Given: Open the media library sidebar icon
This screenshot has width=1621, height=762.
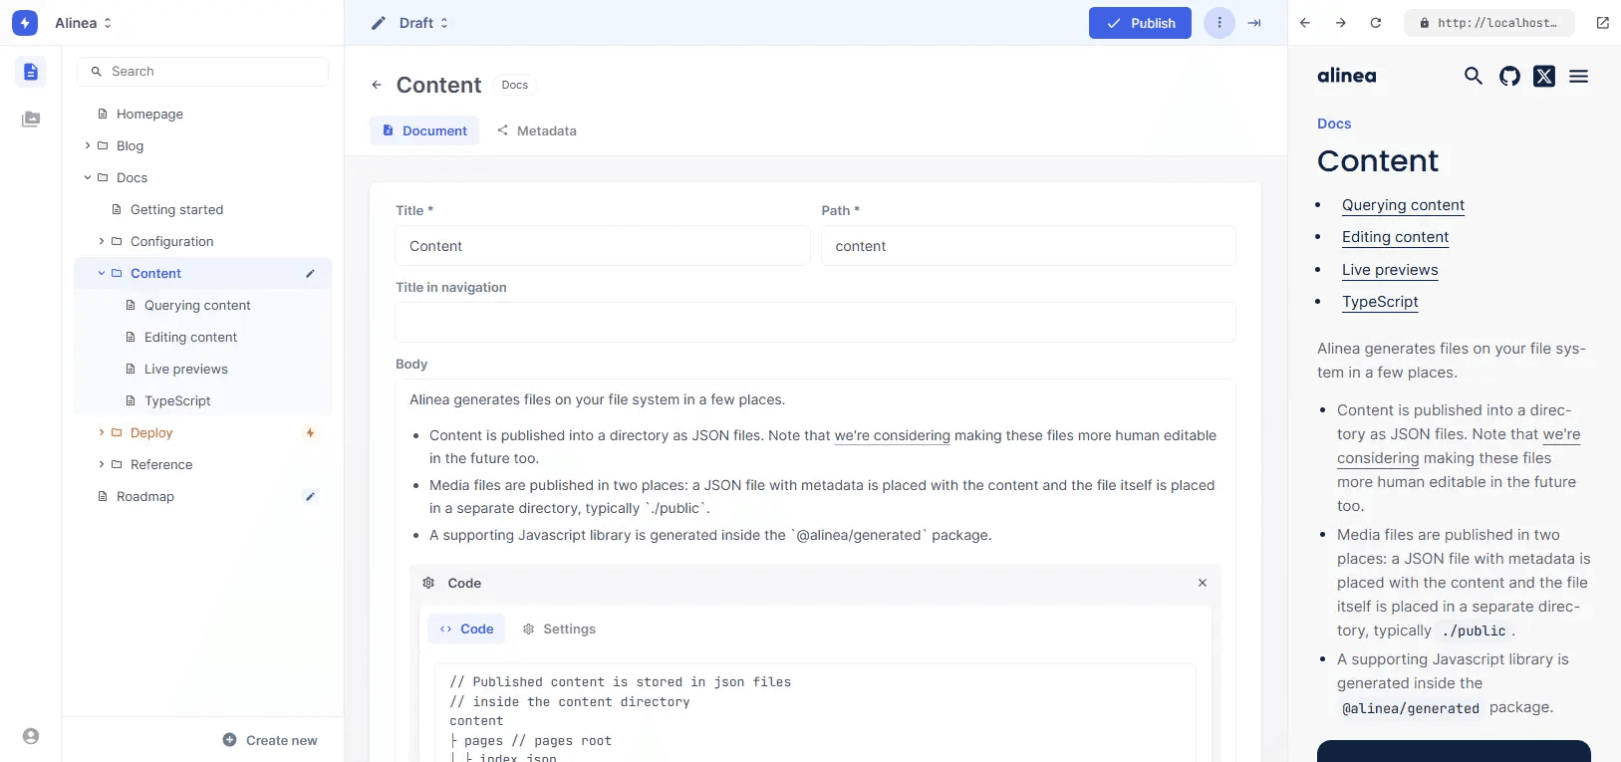Looking at the screenshot, I should click(x=31, y=120).
